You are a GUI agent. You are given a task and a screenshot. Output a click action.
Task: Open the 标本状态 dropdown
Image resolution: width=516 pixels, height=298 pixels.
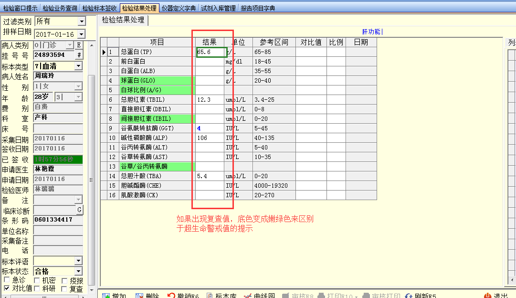pyautogui.click(x=78, y=271)
